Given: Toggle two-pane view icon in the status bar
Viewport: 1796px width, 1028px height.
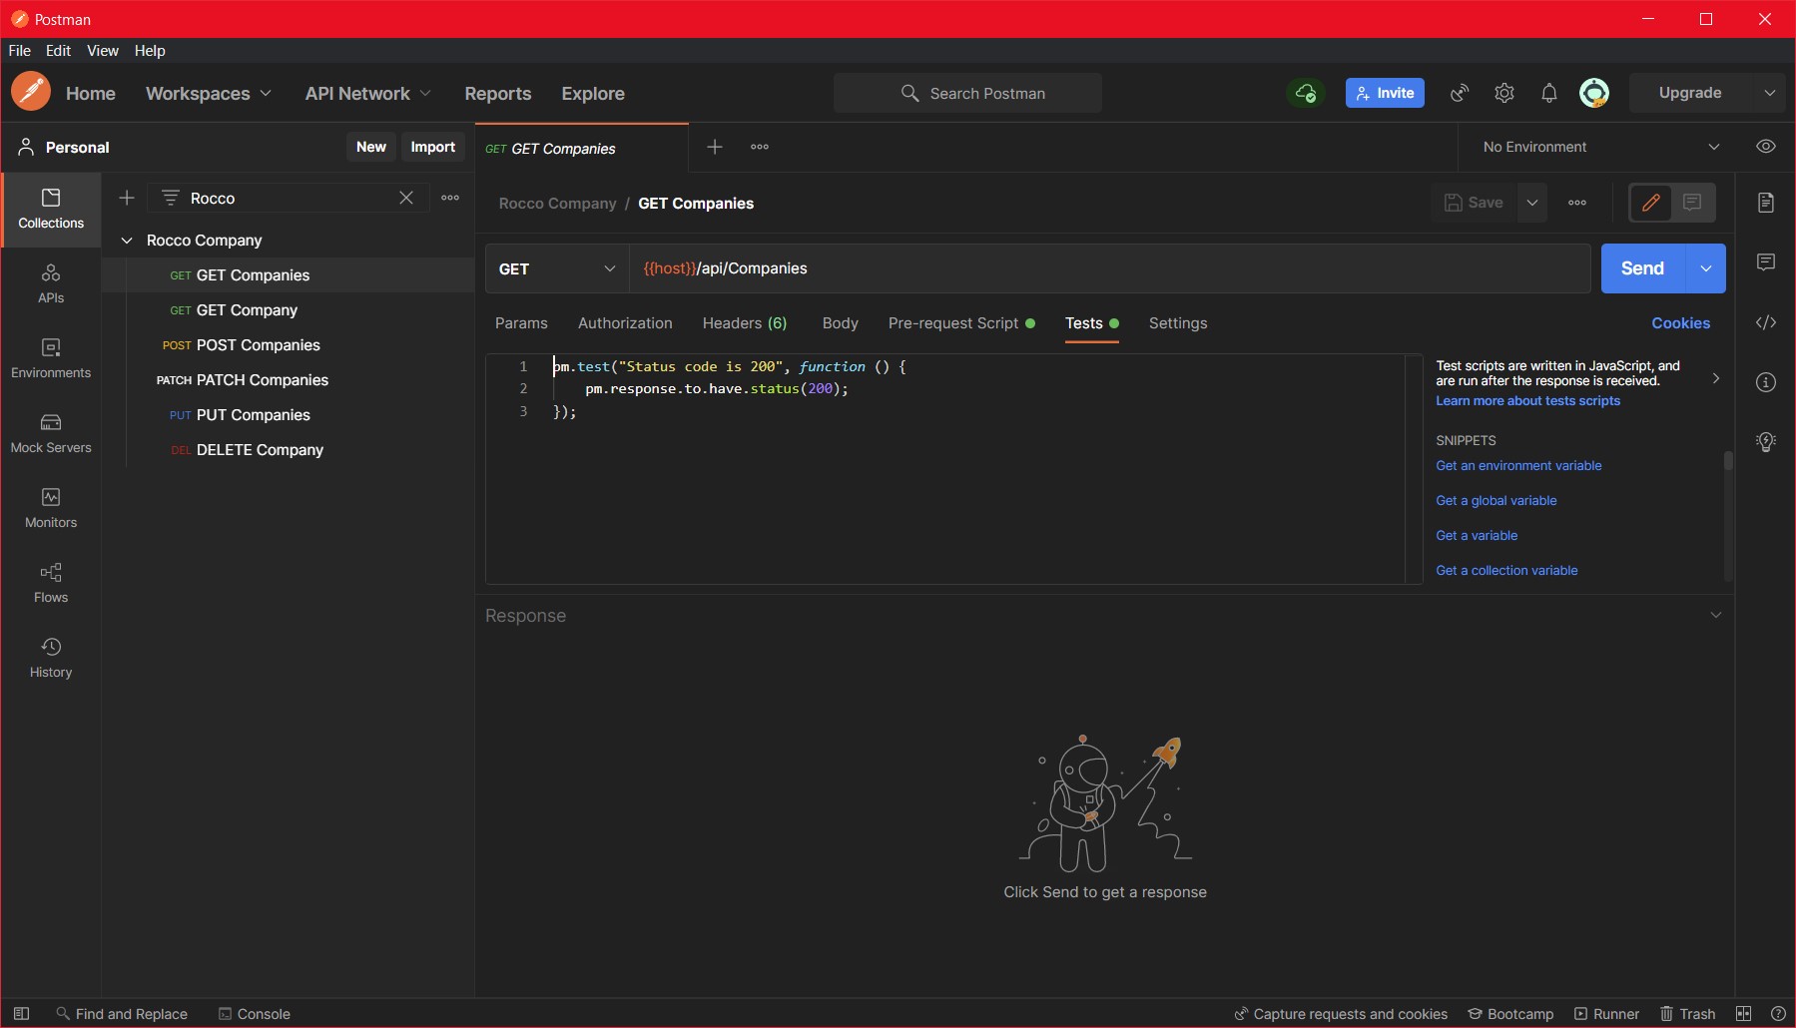Looking at the screenshot, I should [x=1744, y=1013].
